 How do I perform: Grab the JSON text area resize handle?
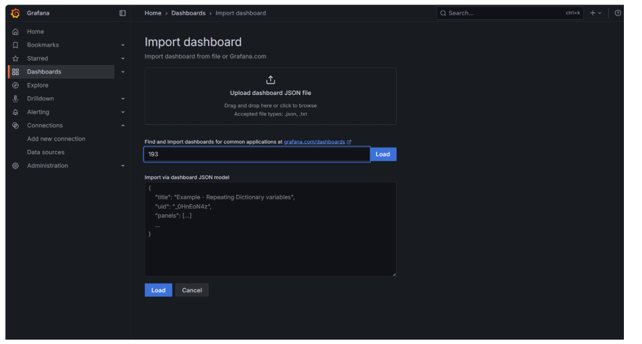point(394,274)
